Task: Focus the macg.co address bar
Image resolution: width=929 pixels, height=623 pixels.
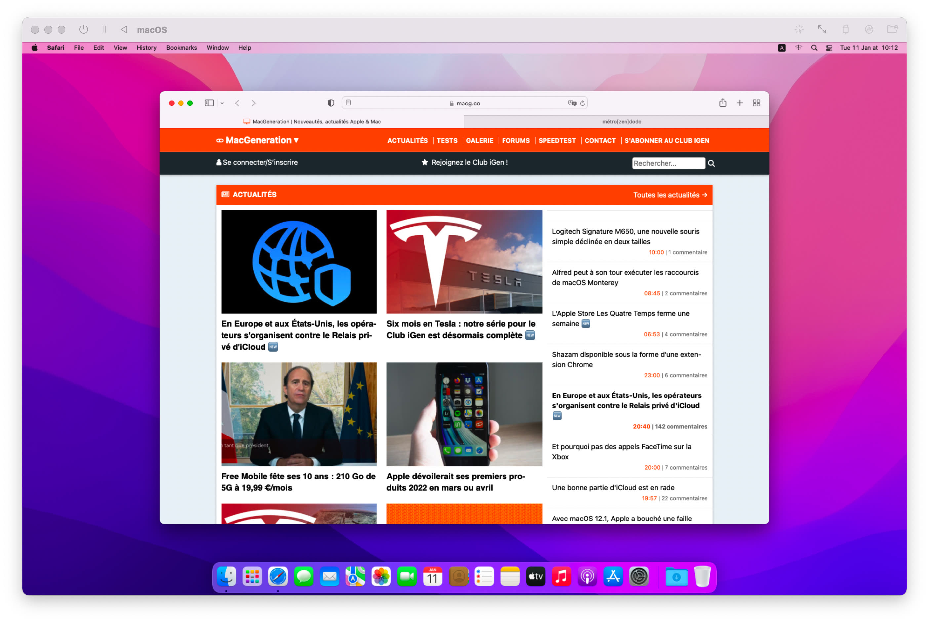Action: tap(464, 103)
